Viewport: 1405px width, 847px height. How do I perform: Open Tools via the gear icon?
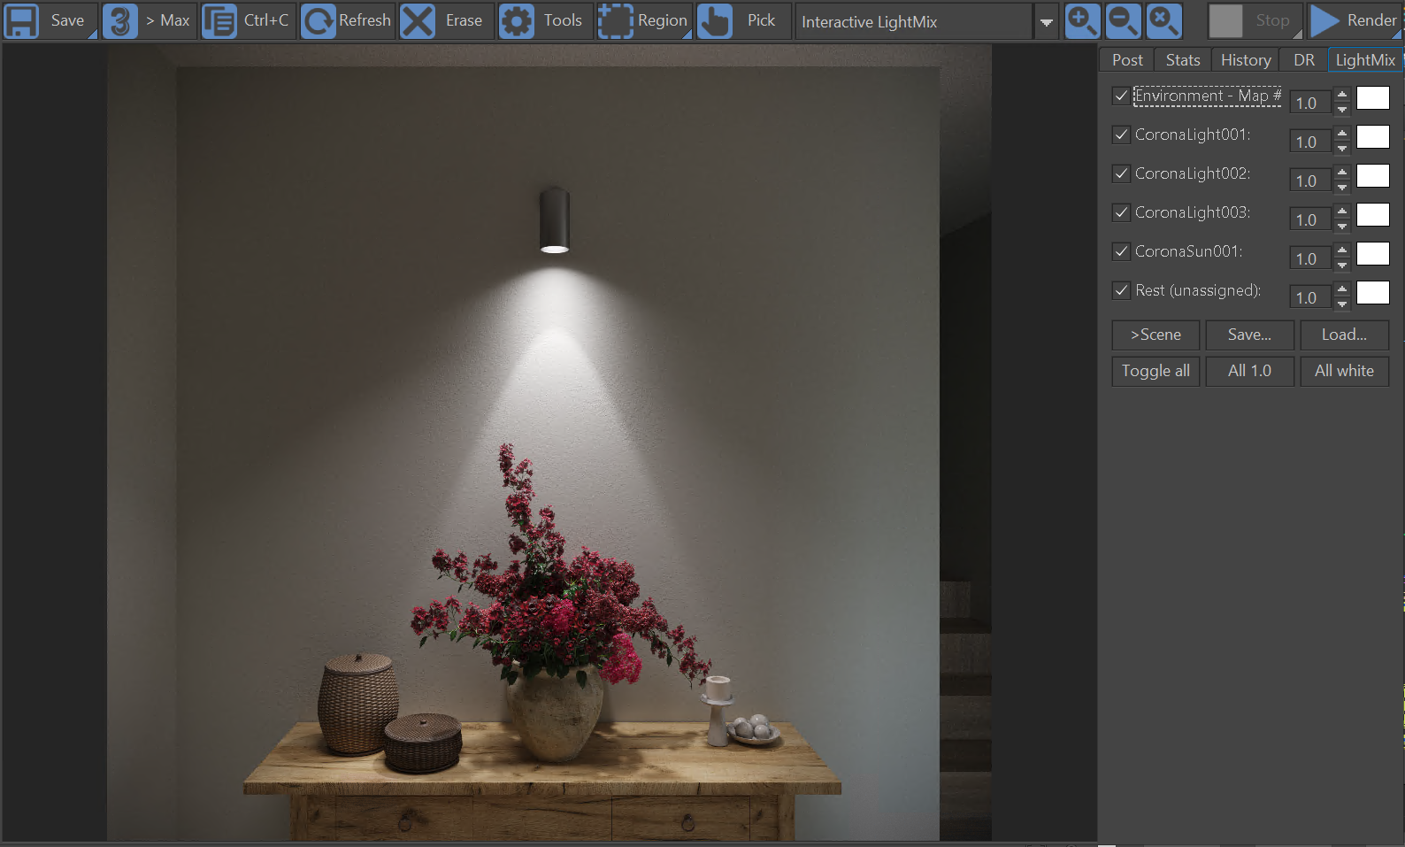[517, 21]
